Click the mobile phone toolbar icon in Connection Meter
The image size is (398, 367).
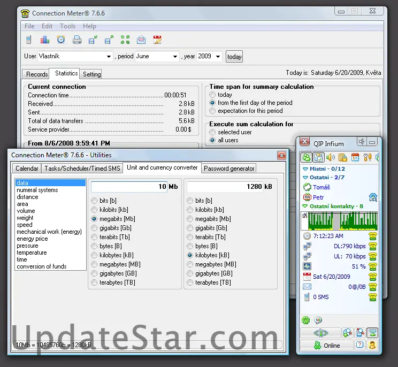coord(29,40)
